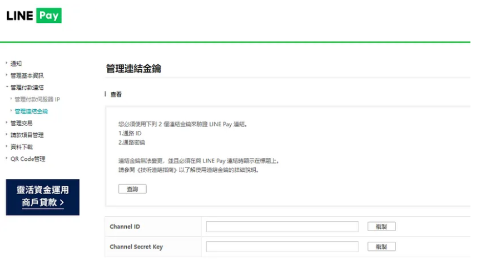Open 請款項目管理 sidebar item
491x270 pixels.
[27, 135]
